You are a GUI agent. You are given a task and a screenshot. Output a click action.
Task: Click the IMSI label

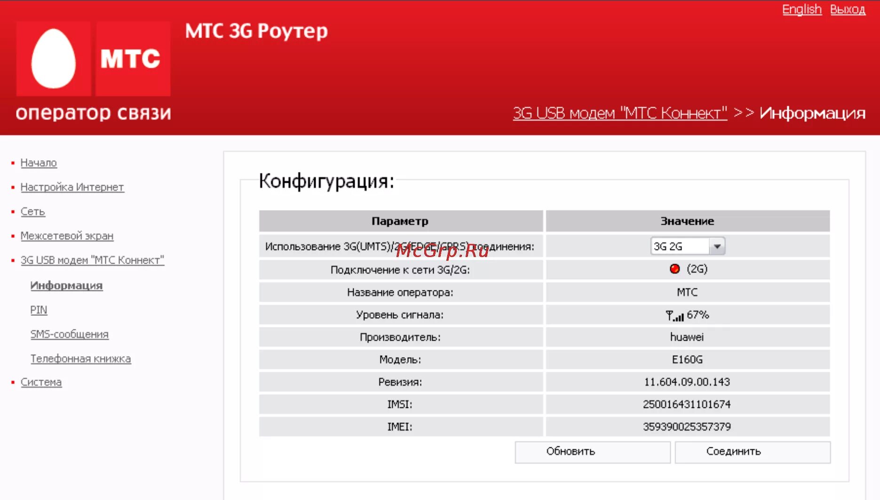coord(400,404)
